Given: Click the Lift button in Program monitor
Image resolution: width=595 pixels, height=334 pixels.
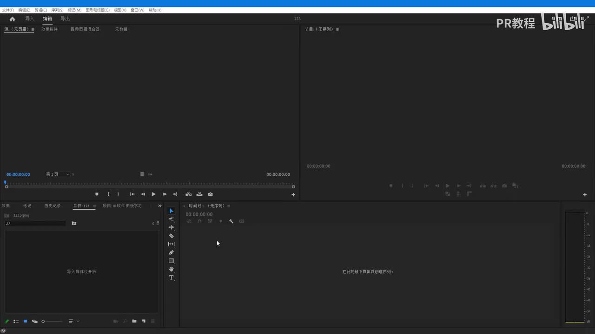Looking at the screenshot, I should click(483, 186).
